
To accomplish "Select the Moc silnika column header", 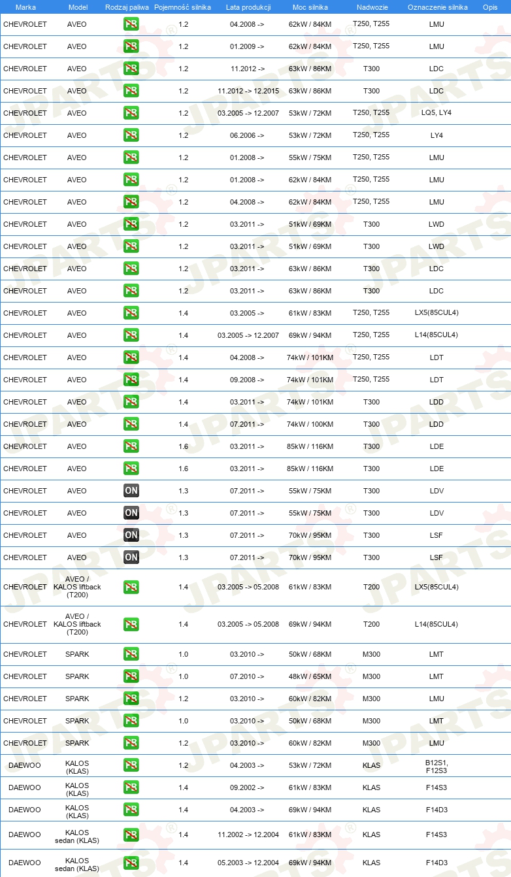I will [310, 7].
